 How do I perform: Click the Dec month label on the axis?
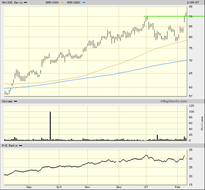[119, 187]
